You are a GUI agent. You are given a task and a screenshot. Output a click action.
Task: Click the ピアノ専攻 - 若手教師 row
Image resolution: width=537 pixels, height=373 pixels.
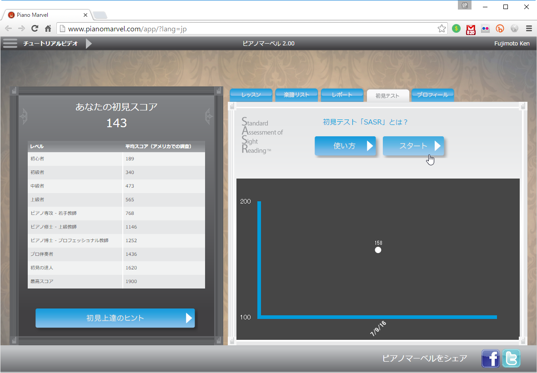coord(116,213)
